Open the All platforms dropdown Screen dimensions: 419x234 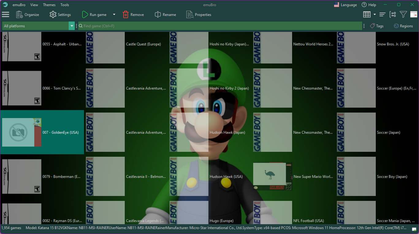pyautogui.click(x=71, y=26)
